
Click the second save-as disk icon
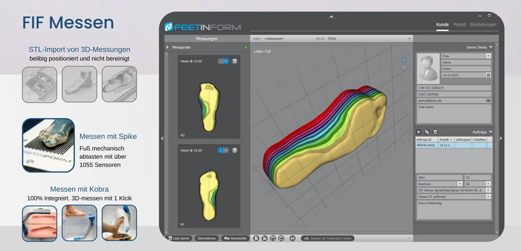(281, 238)
